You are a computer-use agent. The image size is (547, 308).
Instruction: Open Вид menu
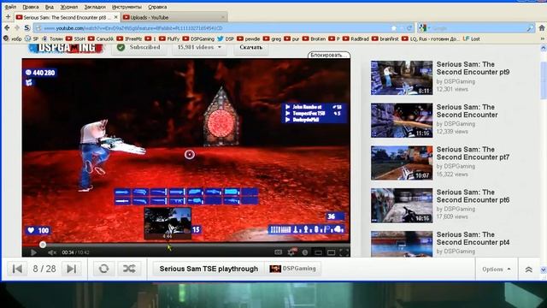[x=50, y=7]
